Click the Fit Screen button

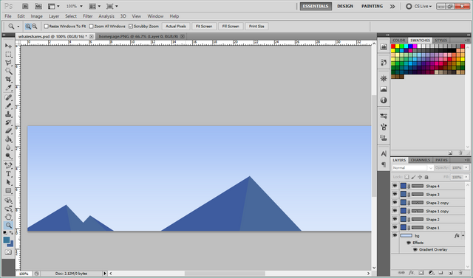[204, 27]
